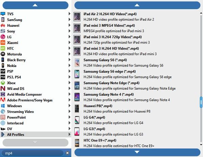Choose iPad mini 3 H.264 HD Video profile
The height and width of the screenshot is (157, 203).
pos(137,51)
